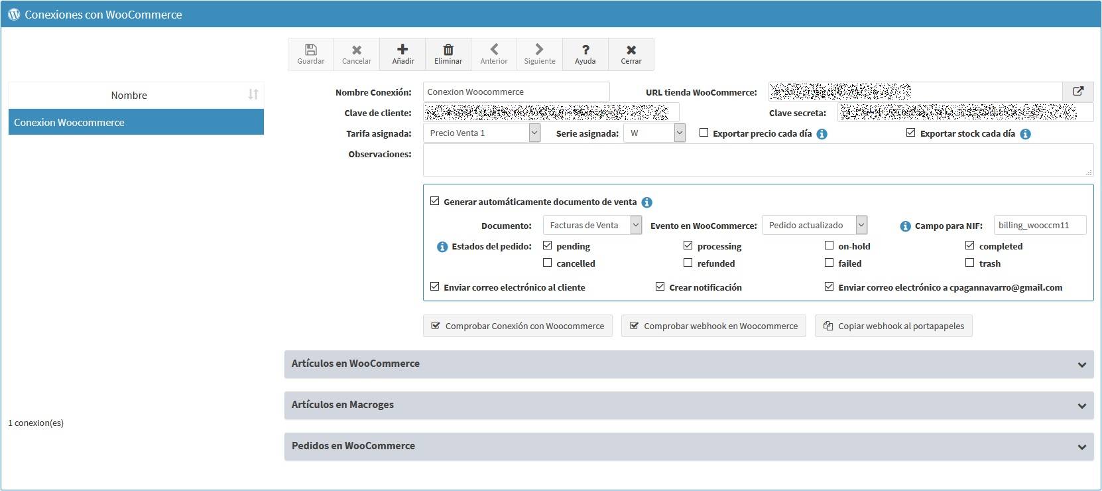
Task: Toggle Enviar correo electrónico al cliente
Action: click(435, 287)
